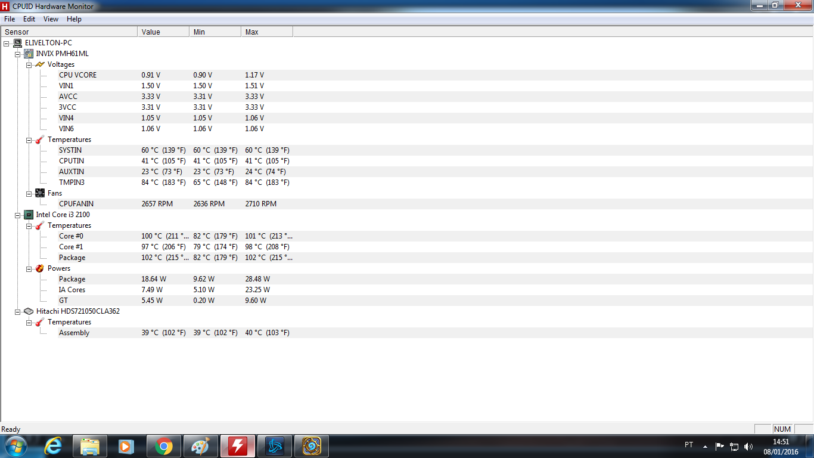Collapse the ELIVELTON-PC root node
The height and width of the screenshot is (458, 814).
coord(7,43)
